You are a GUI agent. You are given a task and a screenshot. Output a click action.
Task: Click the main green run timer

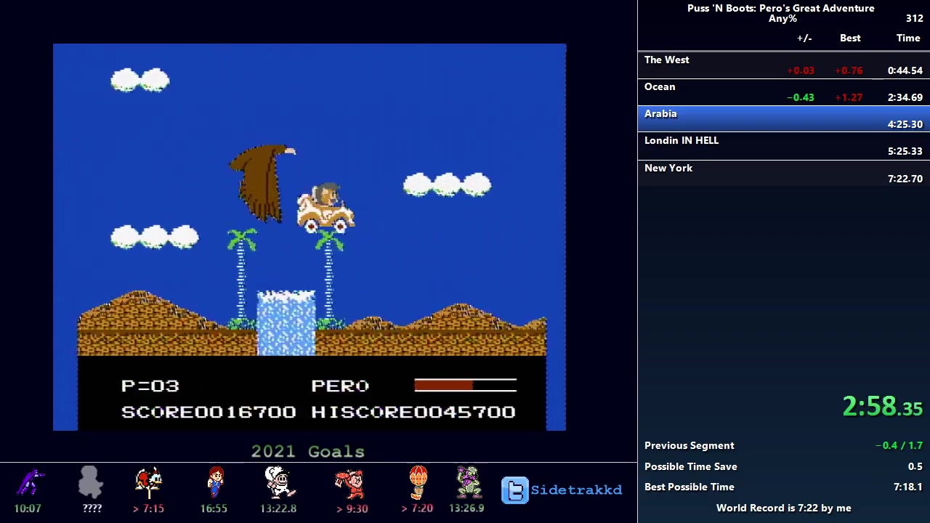pyautogui.click(x=882, y=407)
